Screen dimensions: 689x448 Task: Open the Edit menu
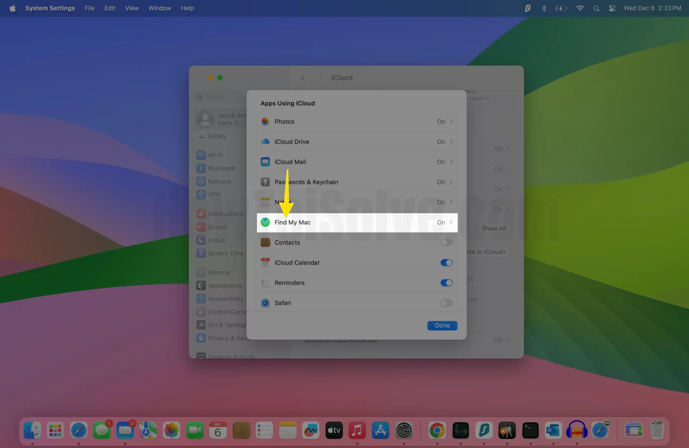point(110,8)
